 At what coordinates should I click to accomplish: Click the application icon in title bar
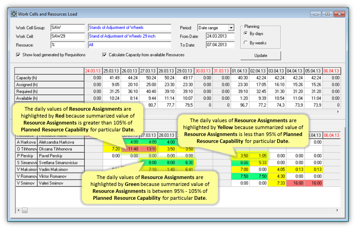click(x=14, y=14)
